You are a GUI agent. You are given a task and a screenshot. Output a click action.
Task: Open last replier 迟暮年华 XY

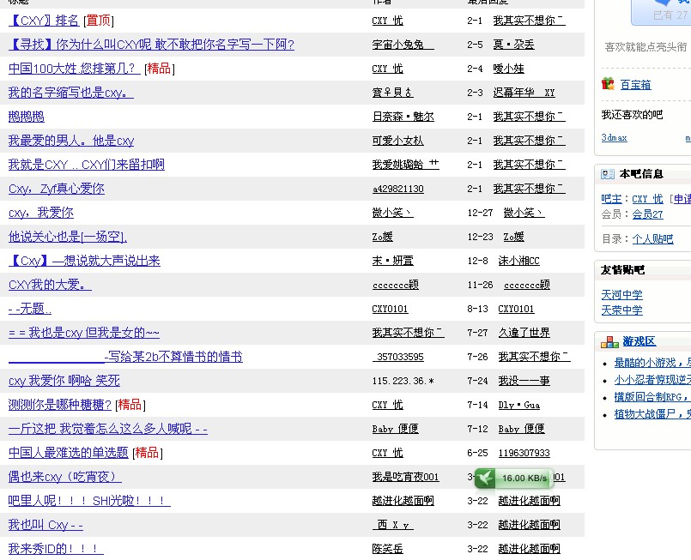(x=524, y=93)
